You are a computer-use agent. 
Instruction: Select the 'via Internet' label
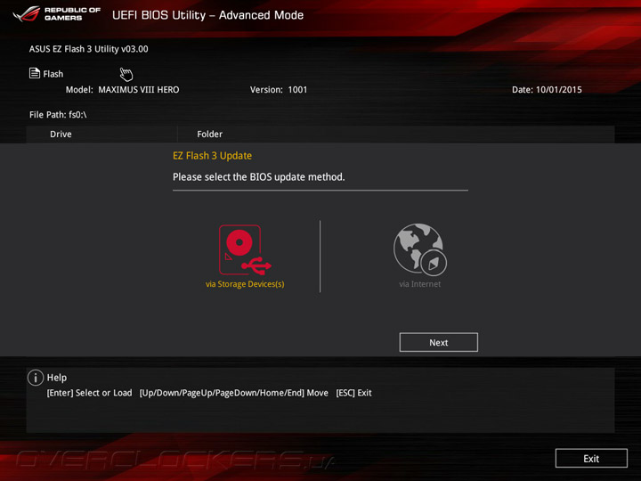pyautogui.click(x=420, y=284)
